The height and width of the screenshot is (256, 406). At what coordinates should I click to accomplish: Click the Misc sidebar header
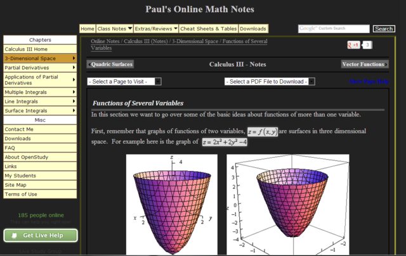[x=40, y=120]
